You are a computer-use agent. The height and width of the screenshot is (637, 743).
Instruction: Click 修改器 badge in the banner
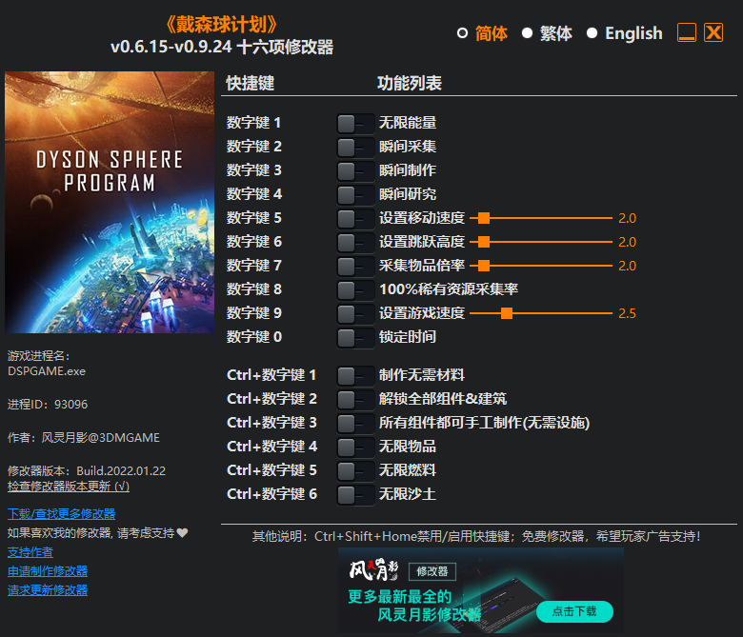coord(432,571)
